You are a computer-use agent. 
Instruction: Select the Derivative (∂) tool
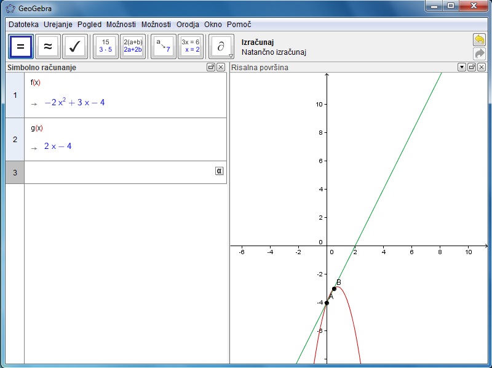click(x=220, y=46)
